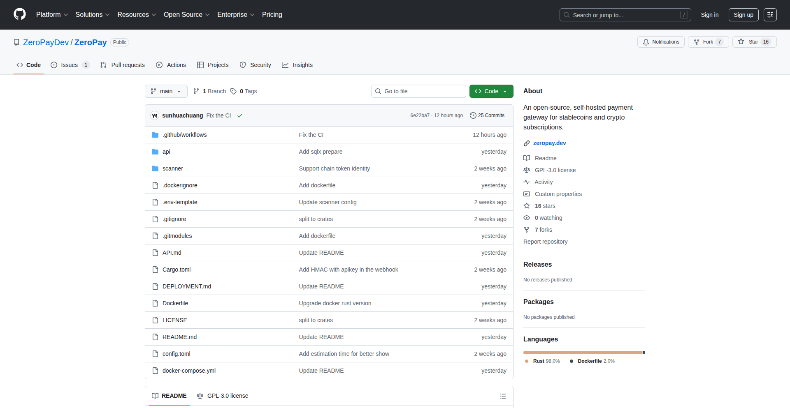Image resolution: width=790 pixels, height=408 pixels.
Task: Switch to the Projects tab
Action: click(x=213, y=65)
